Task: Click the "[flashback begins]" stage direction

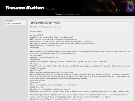Action: (x=35, y=31)
